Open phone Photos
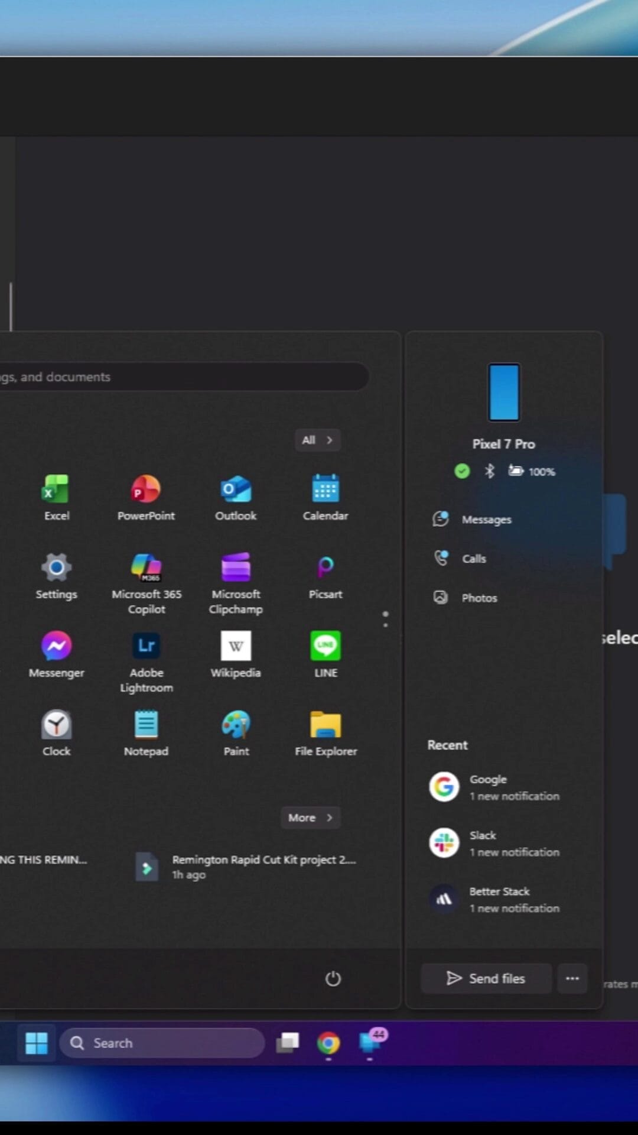The image size is (638, 1135). click(x=466, y=598)
